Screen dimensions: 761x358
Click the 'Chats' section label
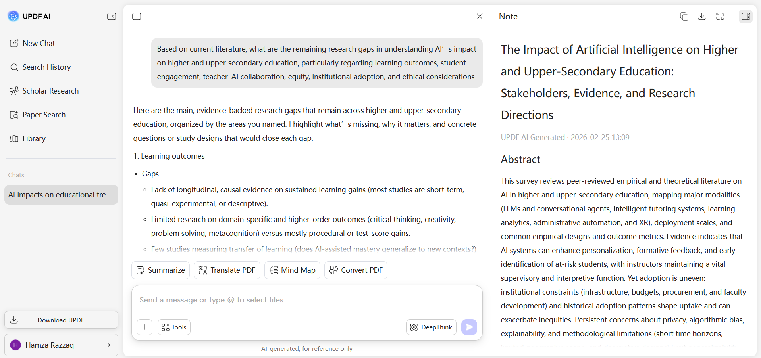pyautogui.click(x=16, y=175)
